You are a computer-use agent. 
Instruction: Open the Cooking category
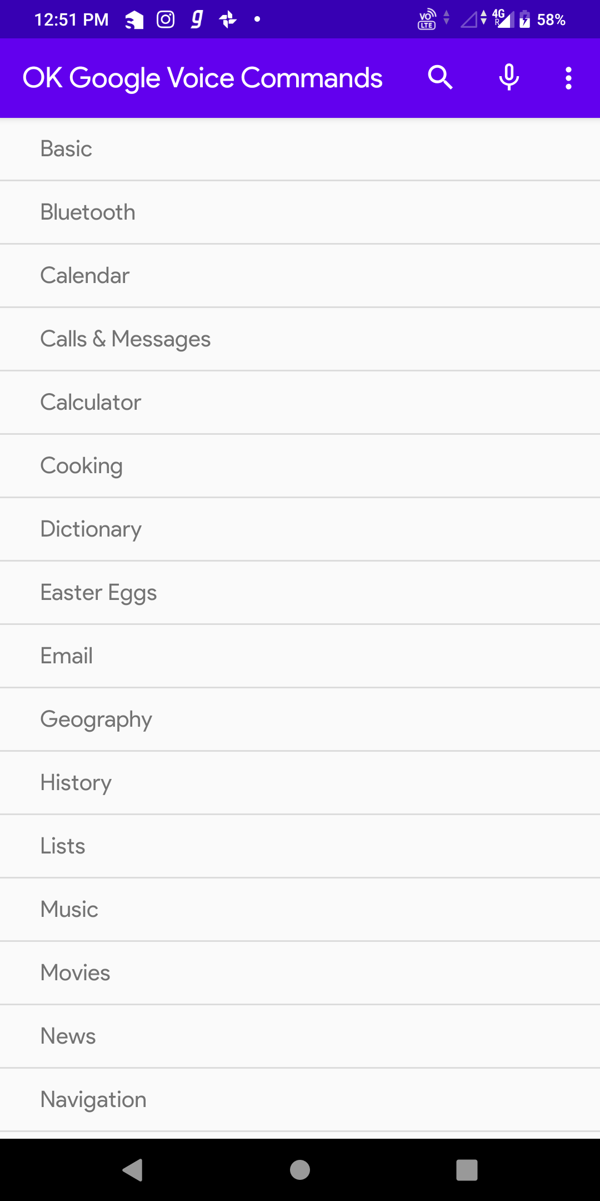(300, 466)
